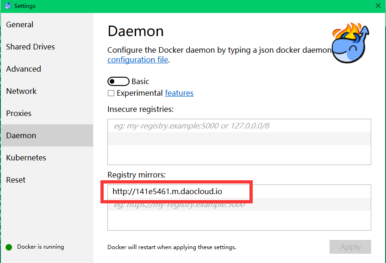This screenshot has width=386, height=263.
Task: Open the Proxies settings
Action: coord(47,113)
